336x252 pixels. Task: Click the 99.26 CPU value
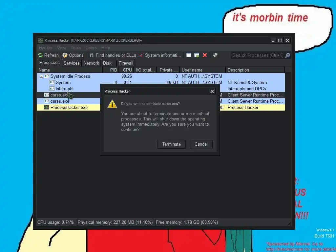(x=127, y=76)
